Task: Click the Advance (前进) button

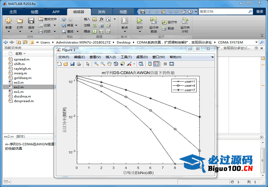Action: pyautogui.click(x=168, y=28)
